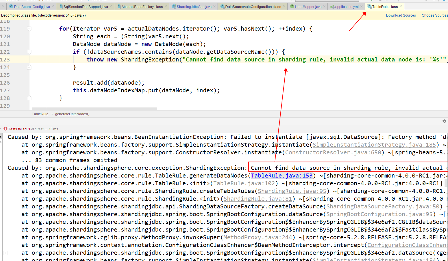Image resolution: width=448 pixels, height=261 pixels.
Task: Close the AbstractBeanFactory.class tab
Action: [166, 6]
